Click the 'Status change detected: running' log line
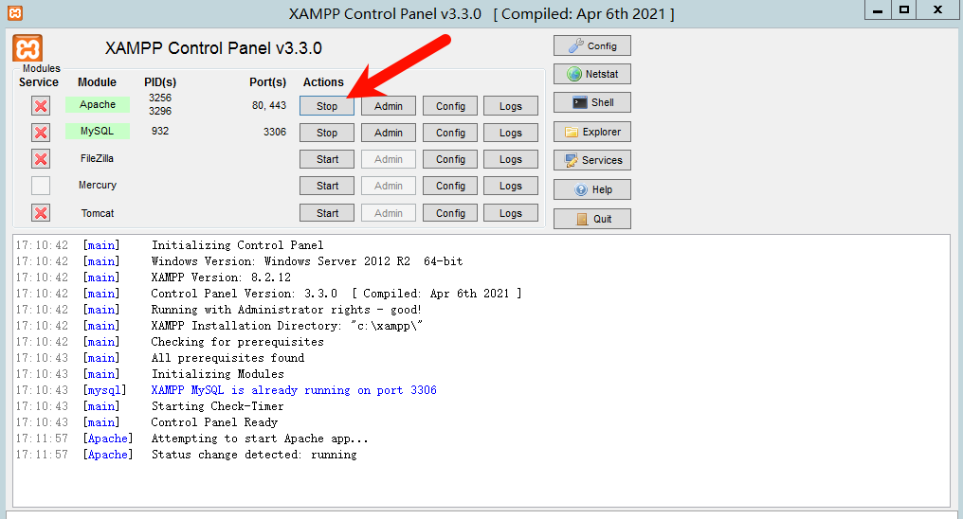Image resolution: width=963 pixels, height=519 pixels. pyautogui.click(x=254, y=455)
